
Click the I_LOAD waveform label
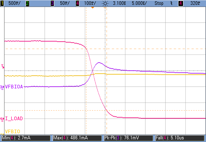(14, 119)
